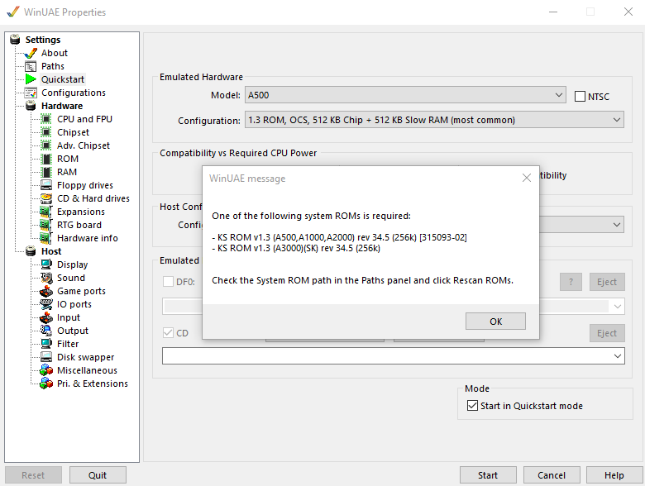Click the Hardware info card icon
The width and height of the screenshot is (645, 486).
pyautogui.click(x=45, y=238)
